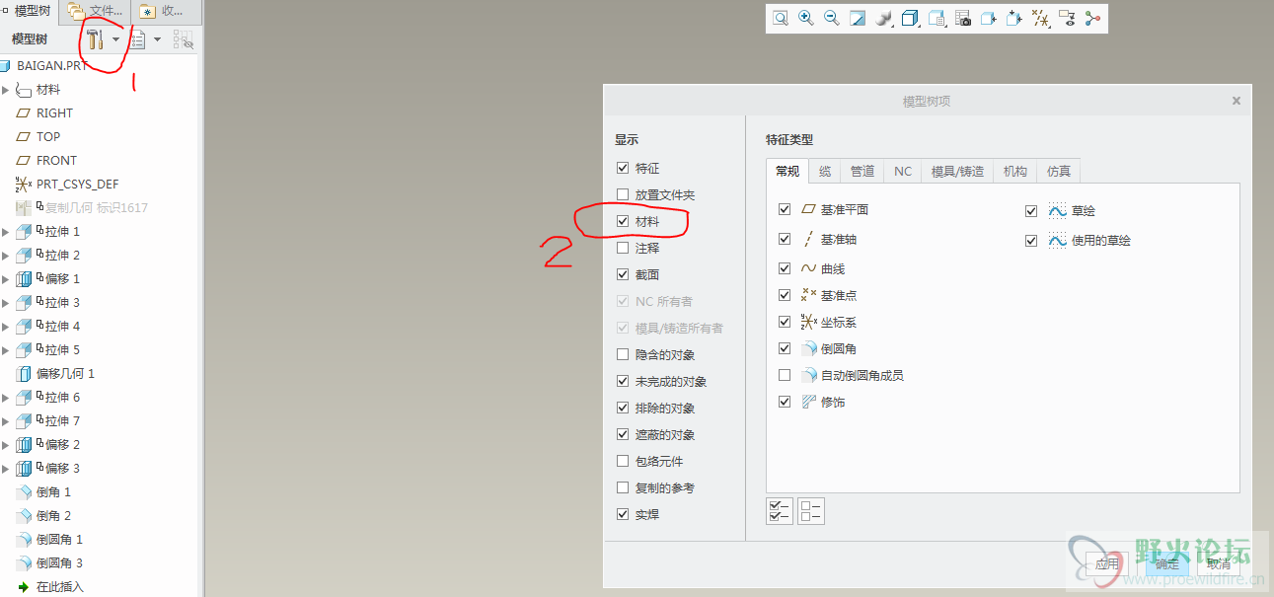Toggle the 曲线 feature type checkbox
Image resolution: width=1274 pixels, height=597 pixels.
tap(785, 268)
